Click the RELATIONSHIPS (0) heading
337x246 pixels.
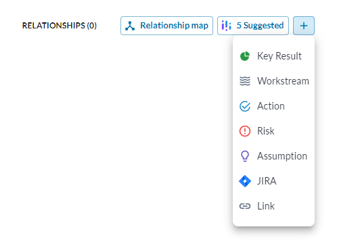(60, 26)
